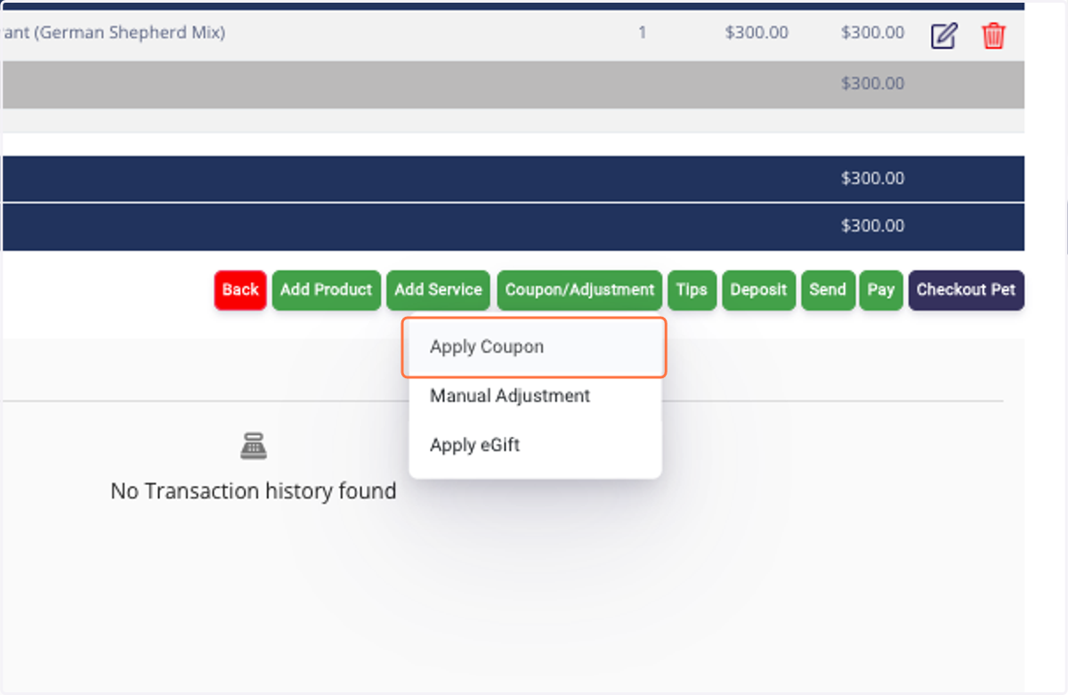Image resolution: width=1068 pixels, height=695 pixels.
Task: Click the quantity value 1
Action: [643, 33]
